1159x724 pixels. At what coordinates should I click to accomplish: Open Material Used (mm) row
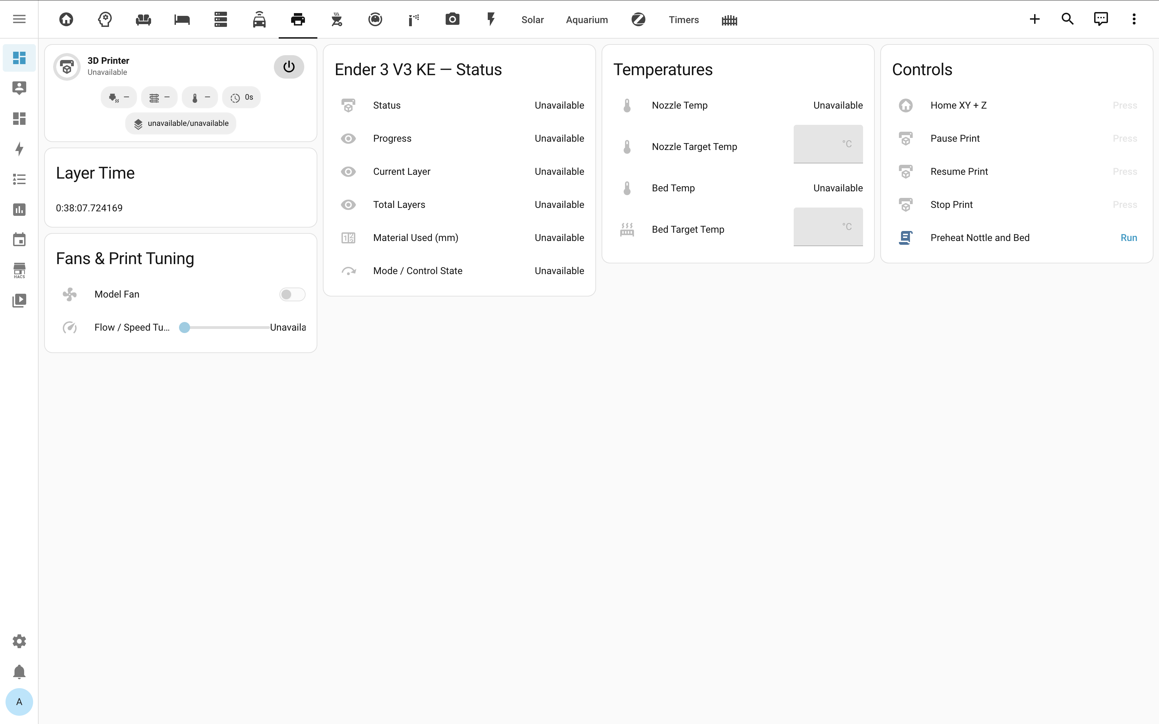pyautogui.click(x=459, y=238)
